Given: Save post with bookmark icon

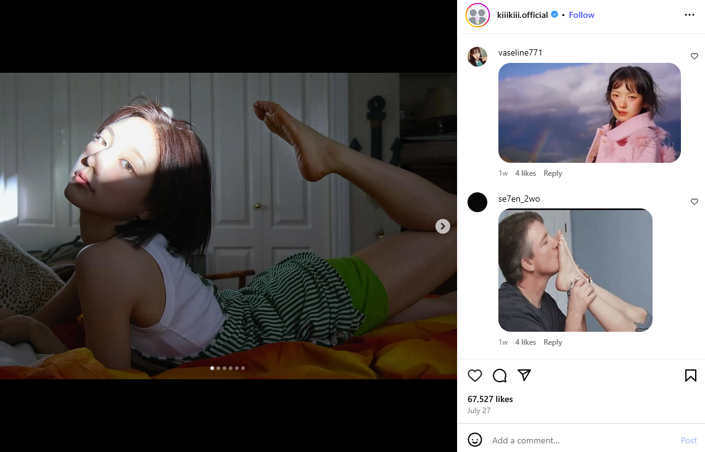Looking at the screenshot, I should (691, 375).
